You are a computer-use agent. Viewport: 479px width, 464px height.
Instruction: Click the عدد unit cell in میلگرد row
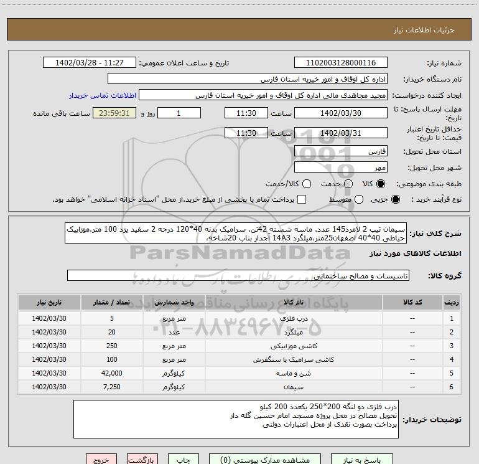[x=174, y=332]
